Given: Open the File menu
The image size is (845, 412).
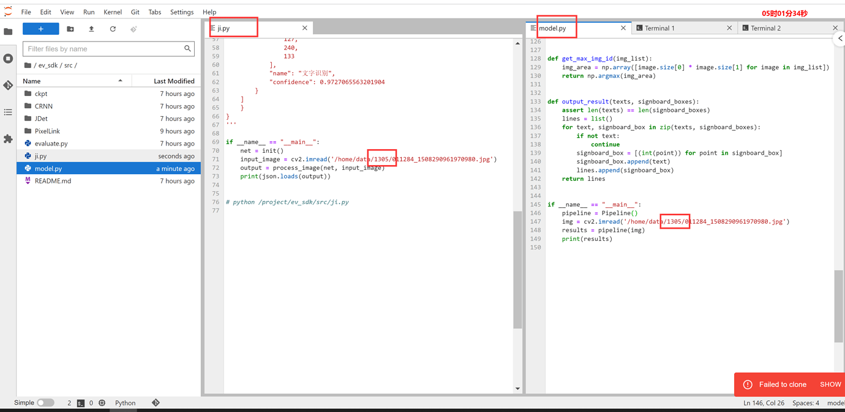Looking at the screenshot, I should [x=26, y=12].
